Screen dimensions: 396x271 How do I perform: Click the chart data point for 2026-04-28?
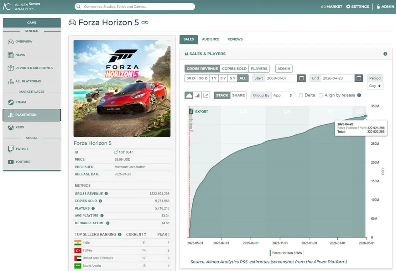pyautogui.click(x=365, y=116)
